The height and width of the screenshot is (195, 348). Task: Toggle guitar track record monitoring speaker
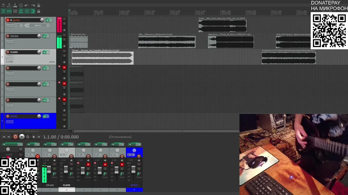click(x=11, y=20)
